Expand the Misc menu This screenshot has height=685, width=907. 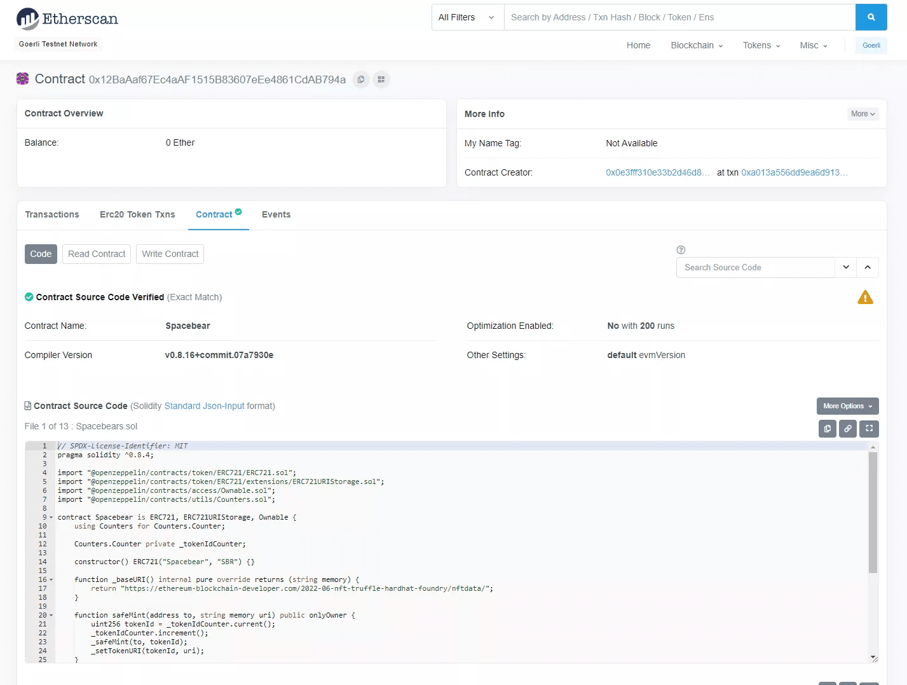click(814, 45)
